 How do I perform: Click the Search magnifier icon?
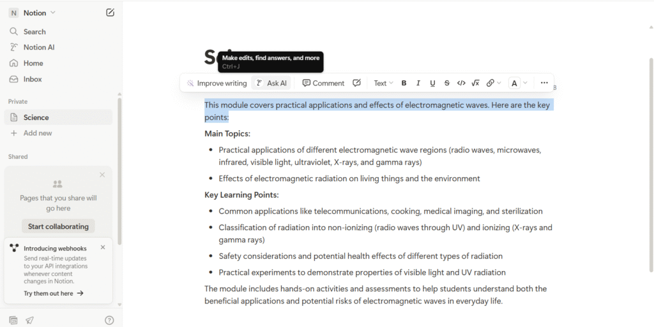click(x=14, y=32)
